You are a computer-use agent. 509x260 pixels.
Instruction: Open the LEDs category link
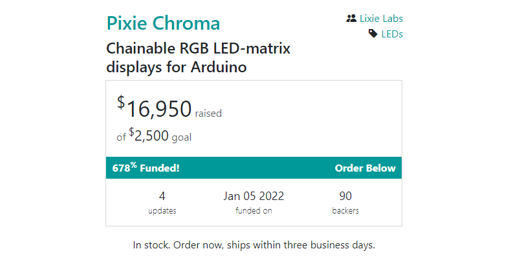(x=392, y=34)
